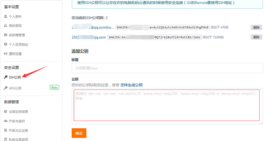Image resolution: width=272 pixels, height=141 pixels.
Task: Click the speaker icon beside 通知设置
Action: (5, 54)
